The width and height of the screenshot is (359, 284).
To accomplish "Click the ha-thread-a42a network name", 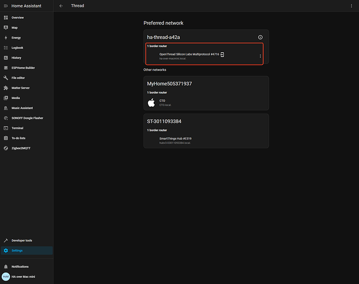I will [163, 37].
